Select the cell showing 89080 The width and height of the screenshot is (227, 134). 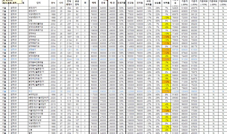click(175, 98)
